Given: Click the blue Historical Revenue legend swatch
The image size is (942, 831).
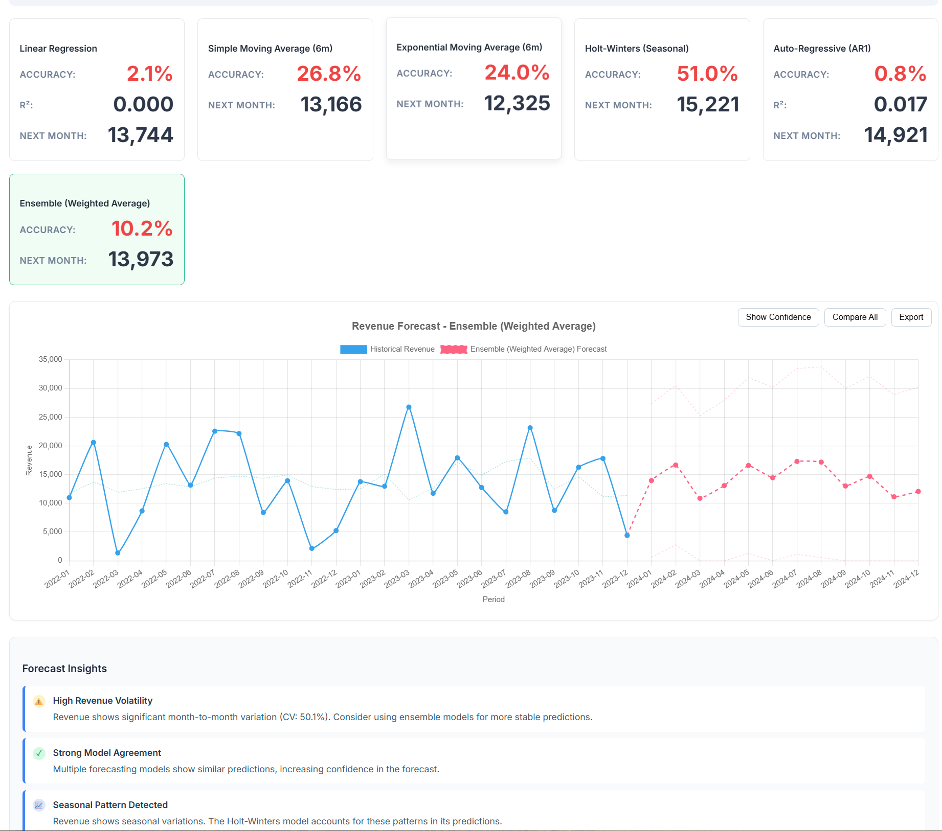Looking at the screenshot, I should click(x=353, y=349).
